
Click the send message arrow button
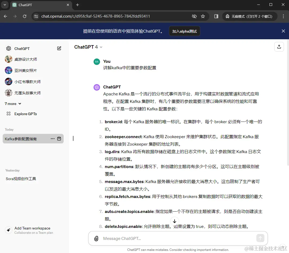260,238
